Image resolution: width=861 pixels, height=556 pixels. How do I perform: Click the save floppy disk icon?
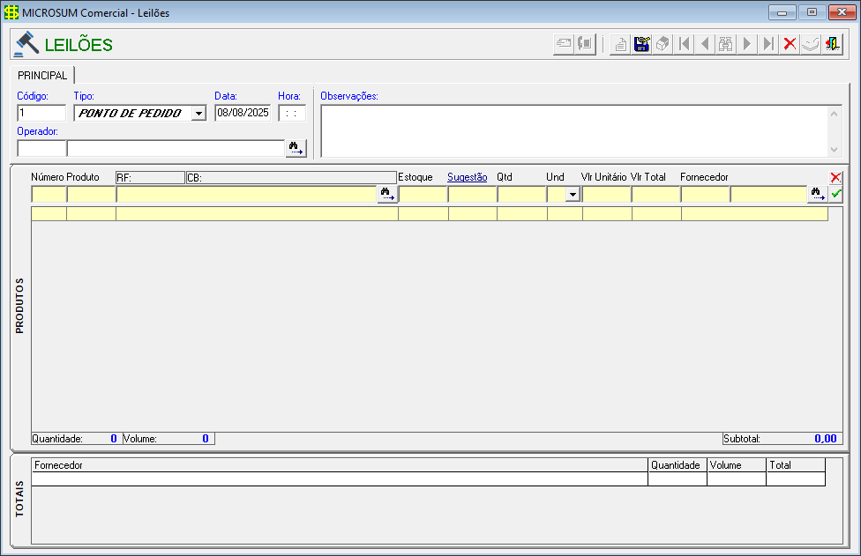point(642,44)
